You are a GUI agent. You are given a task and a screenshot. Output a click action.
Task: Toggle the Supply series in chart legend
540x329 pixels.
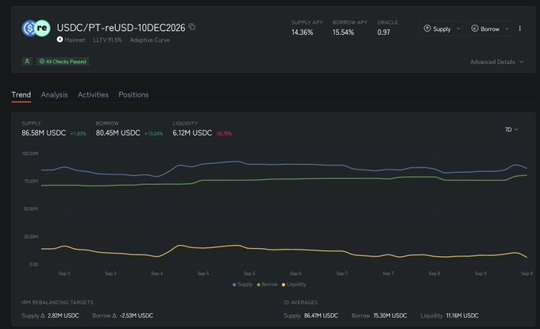(243, 285)
